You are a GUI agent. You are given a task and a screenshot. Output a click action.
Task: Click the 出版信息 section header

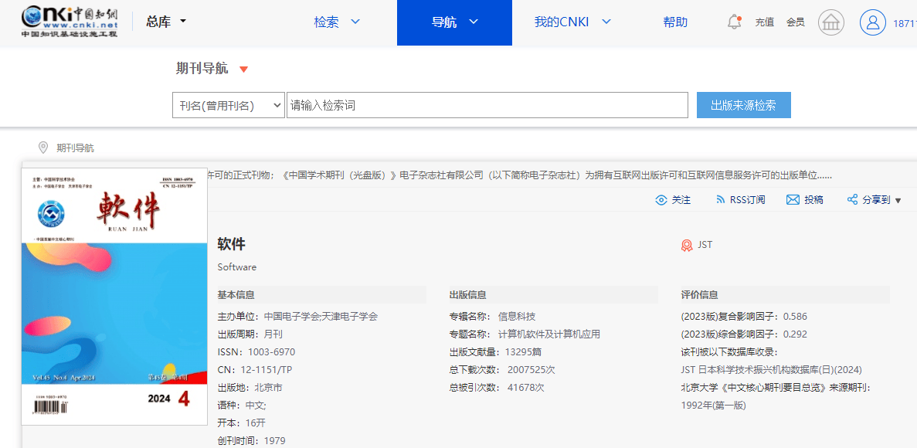pos(468,295)
